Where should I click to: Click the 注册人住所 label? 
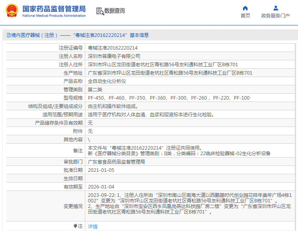71,65
